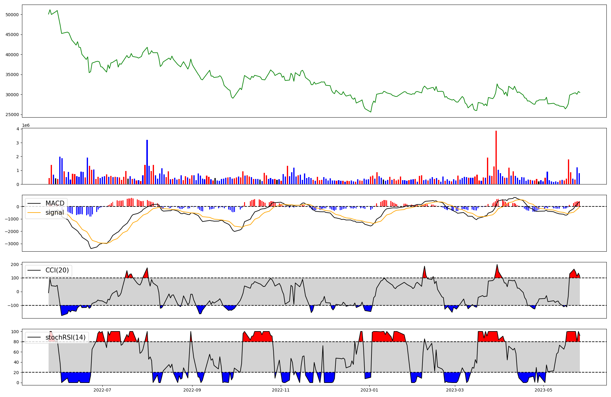Click the stochRSI(14) legend label

(65, 337)
